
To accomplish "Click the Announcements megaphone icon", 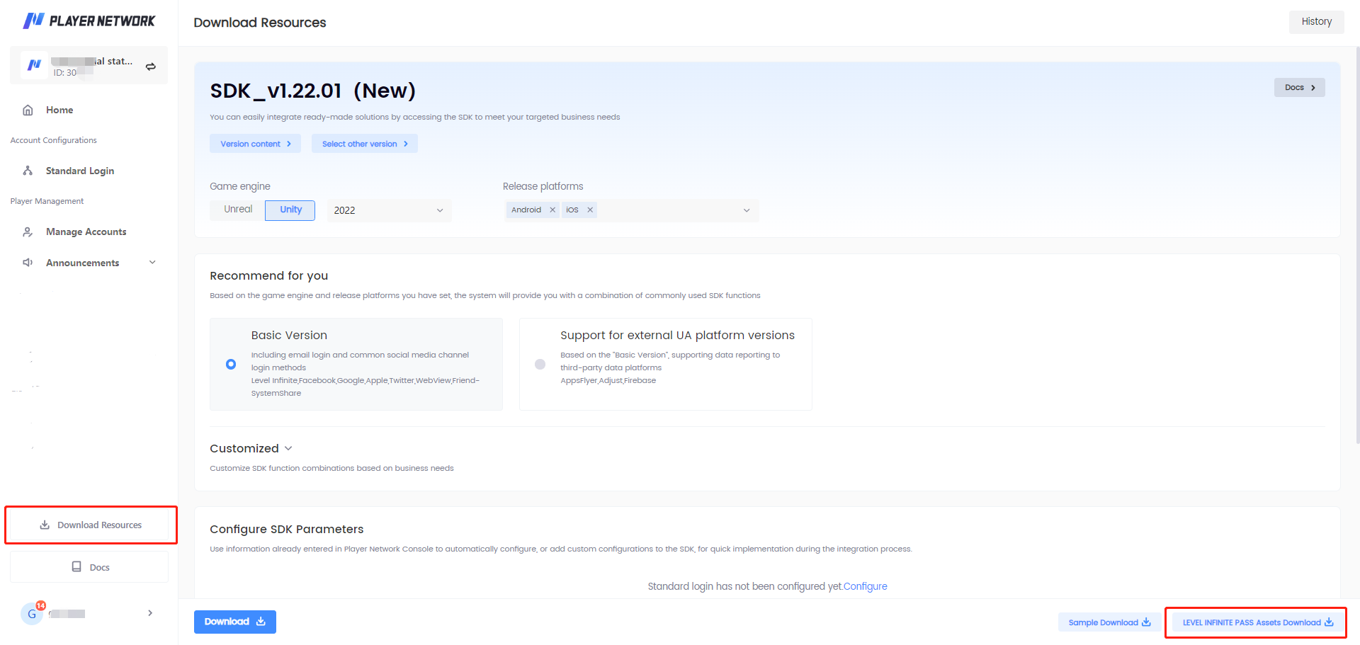I will pyautogui.click(x=28, y=263).
